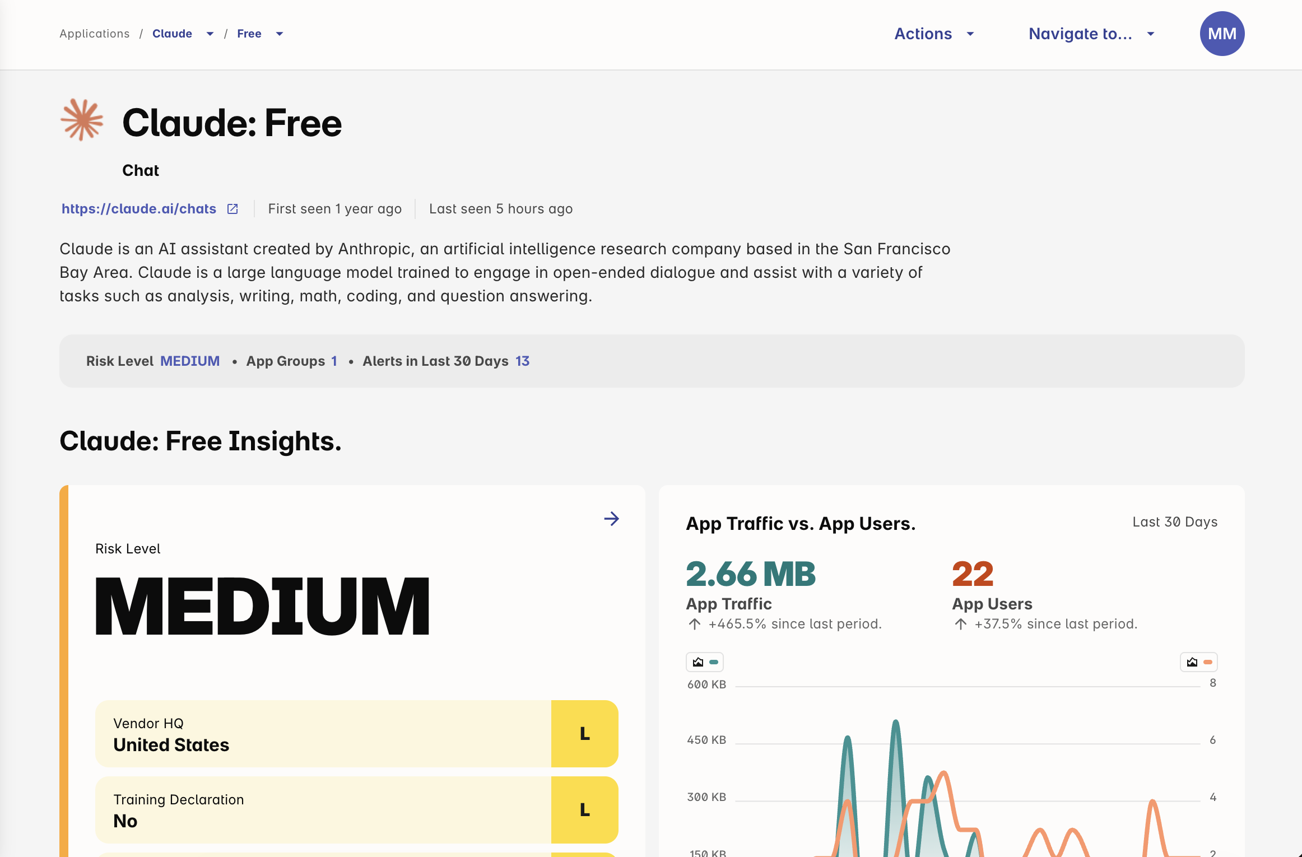Open the 13 alerts in last 30 days
Screen dimensions: 1302x857
coord(522,361)
